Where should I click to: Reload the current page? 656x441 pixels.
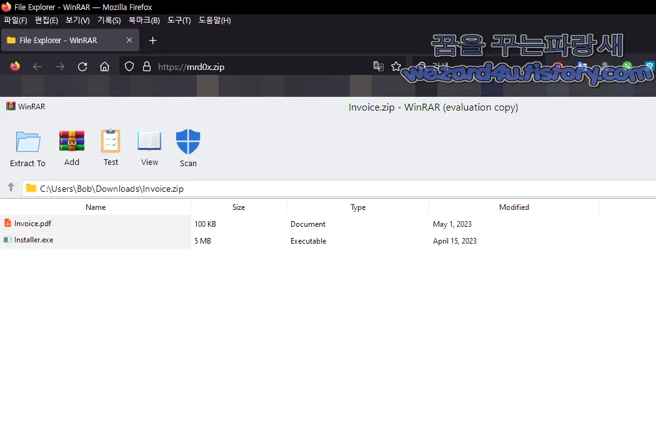[x=82, y=67]
